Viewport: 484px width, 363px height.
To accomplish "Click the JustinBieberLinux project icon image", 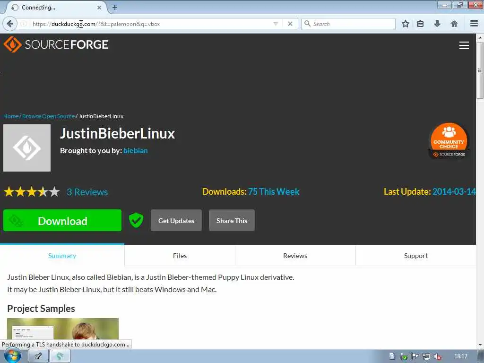I will 27,148.
